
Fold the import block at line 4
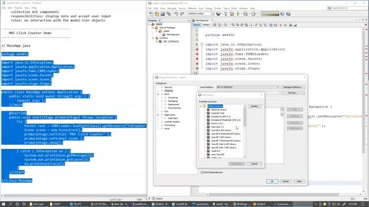tap(202, 44)
